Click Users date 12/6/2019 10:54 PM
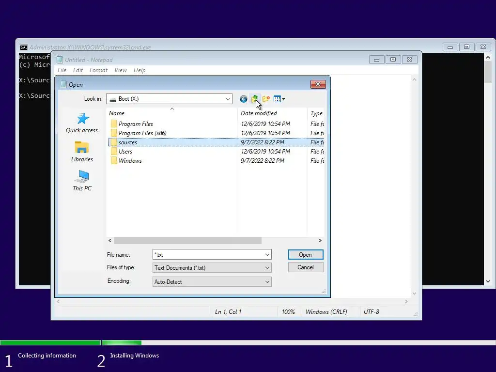This screenshot has width=496, height=372. pos(265,152)
